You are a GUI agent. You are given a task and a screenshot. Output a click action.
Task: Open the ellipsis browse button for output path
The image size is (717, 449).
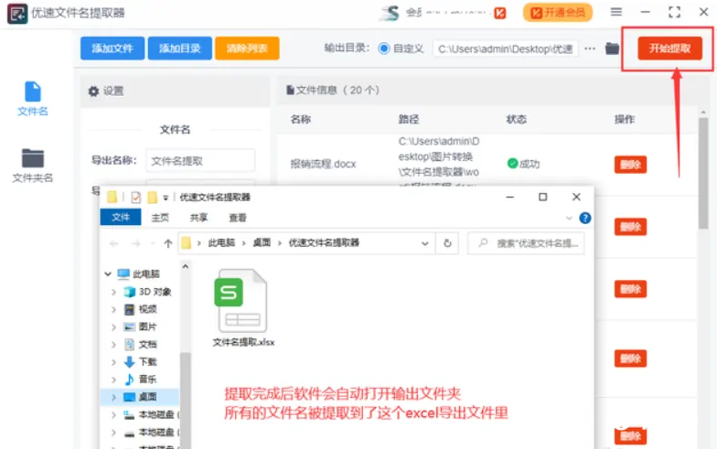(x=590, y=48)
